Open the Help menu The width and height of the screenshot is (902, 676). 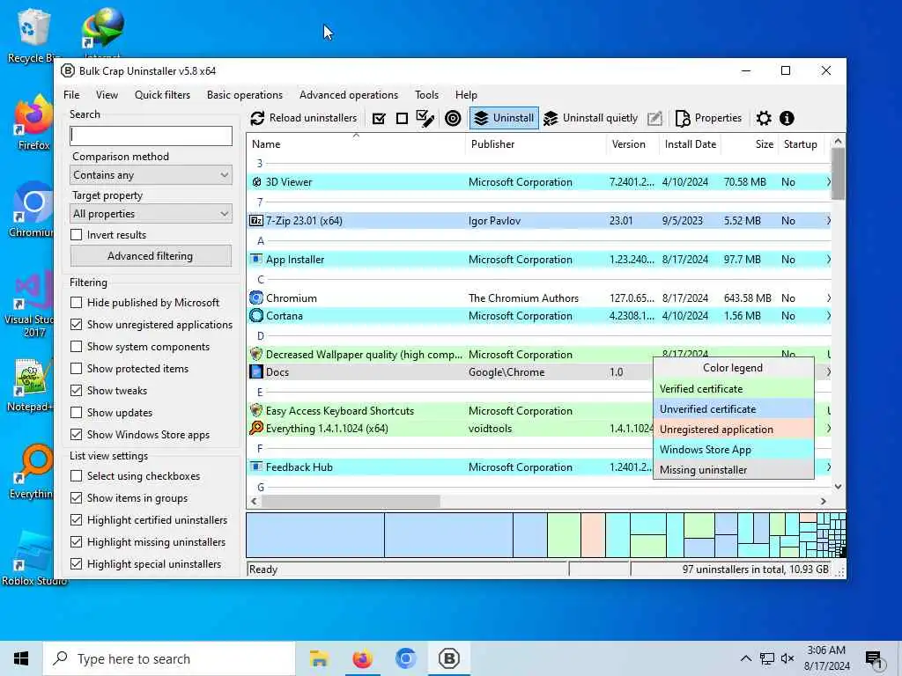[466, 95]
